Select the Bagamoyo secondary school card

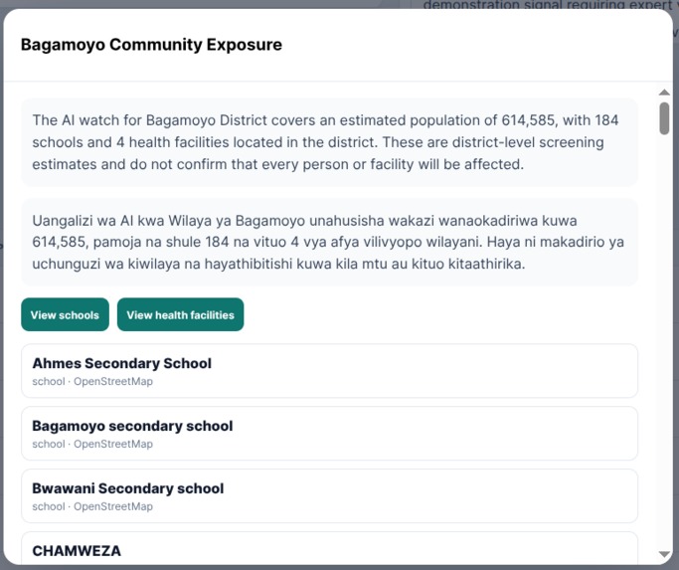pyautogui.click(x=329, y=434)
